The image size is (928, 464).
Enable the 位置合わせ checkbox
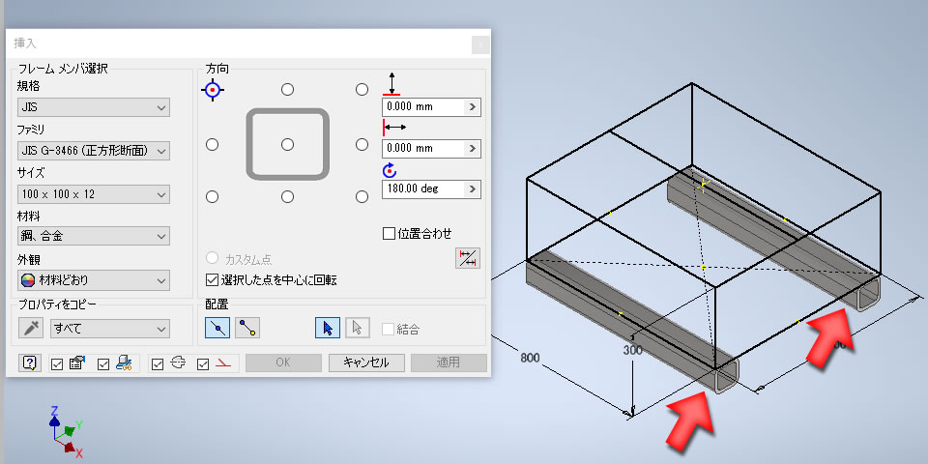pos(389,234)
